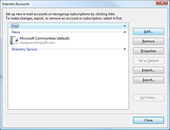This screenshot has height=130, width=170.
Task: Expand the Mail section chevron
Action: coord(125,26)
